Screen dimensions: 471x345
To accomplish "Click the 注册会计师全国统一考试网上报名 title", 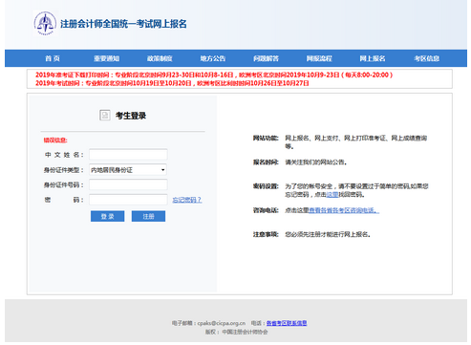I will (123, 24).
